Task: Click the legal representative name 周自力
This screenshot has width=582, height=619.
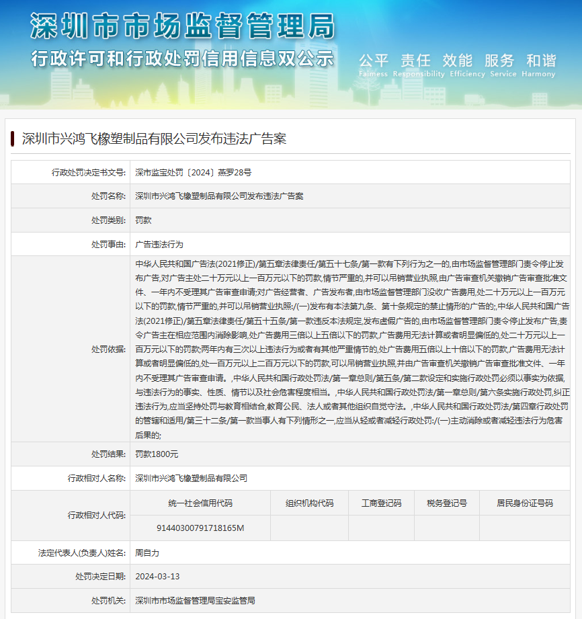Action: point(147,553)
